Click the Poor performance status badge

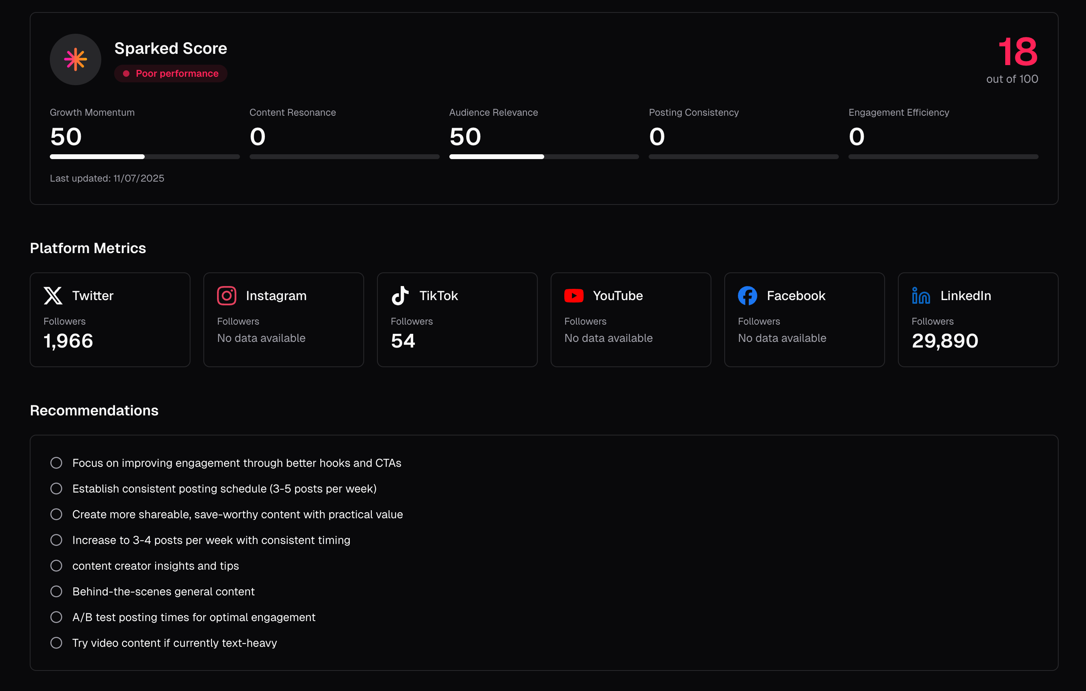click(171, 74)
